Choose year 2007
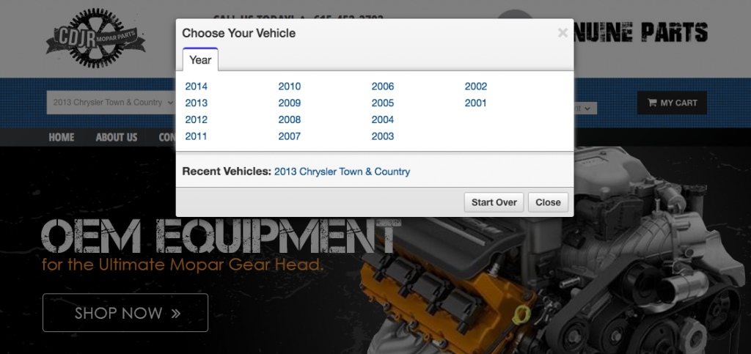The width and height of the screenshot is (751, 354). pyautogui.click(x=289, y=136)
